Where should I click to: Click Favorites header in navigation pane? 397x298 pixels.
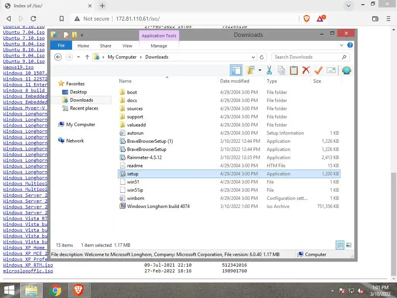75,84
